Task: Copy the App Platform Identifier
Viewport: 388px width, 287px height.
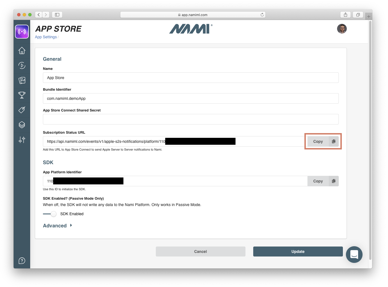Action: coord(318,181)
